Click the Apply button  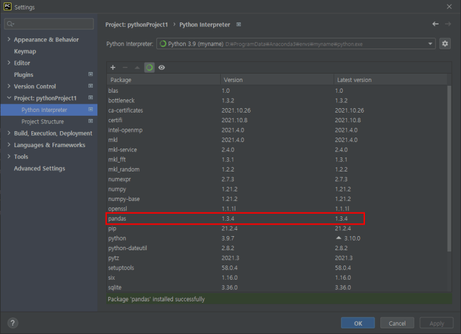tap(436, 323)
